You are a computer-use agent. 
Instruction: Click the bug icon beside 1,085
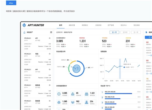point(59,102)
